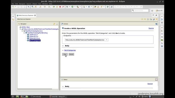Open the Favorites star icon
Image resolution: width=175 pixels, height=98 pixels.
(x=157, y=19)
